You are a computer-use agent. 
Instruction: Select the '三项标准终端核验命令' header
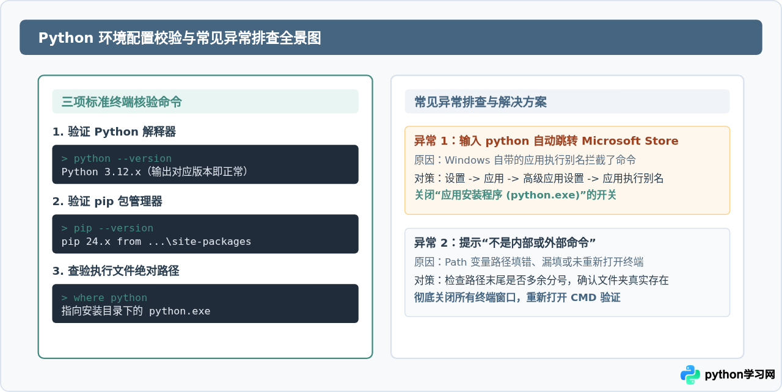122,102
